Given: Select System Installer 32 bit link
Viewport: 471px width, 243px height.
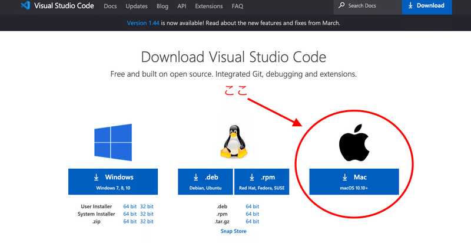Looking at the screenshot, I should click(x=147, y=214).
